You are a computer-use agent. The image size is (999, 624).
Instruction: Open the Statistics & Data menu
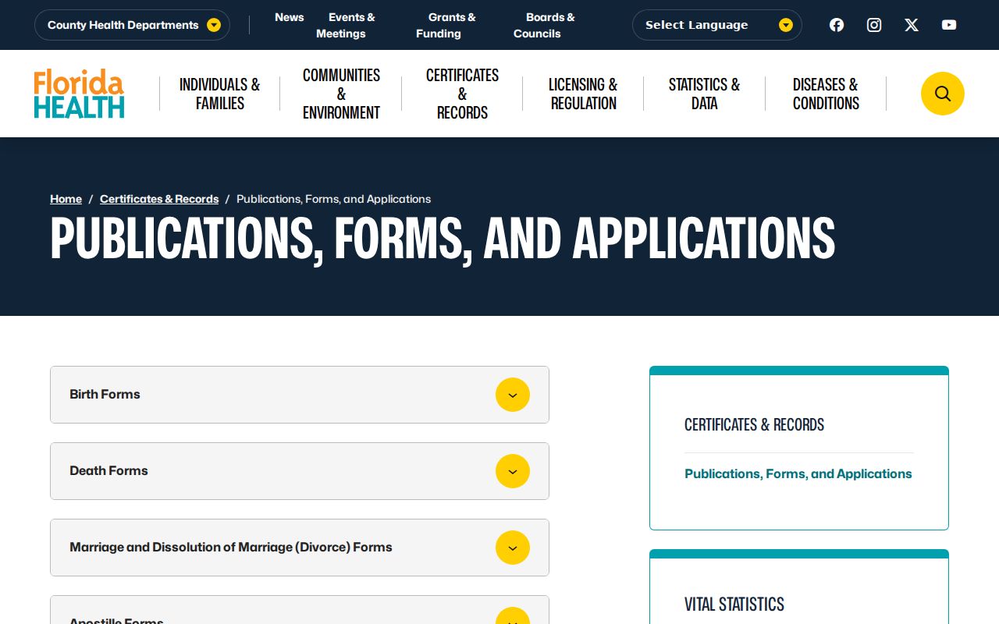tap(704, 94)
